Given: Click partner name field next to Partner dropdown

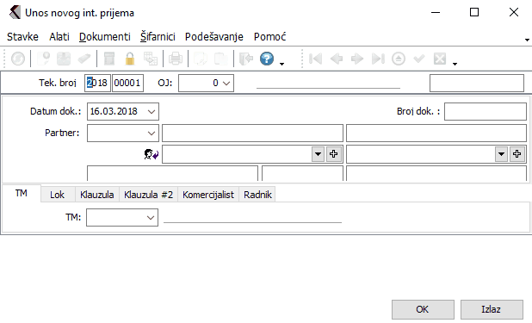Looking at the screenshot, I should pos(252,133).
